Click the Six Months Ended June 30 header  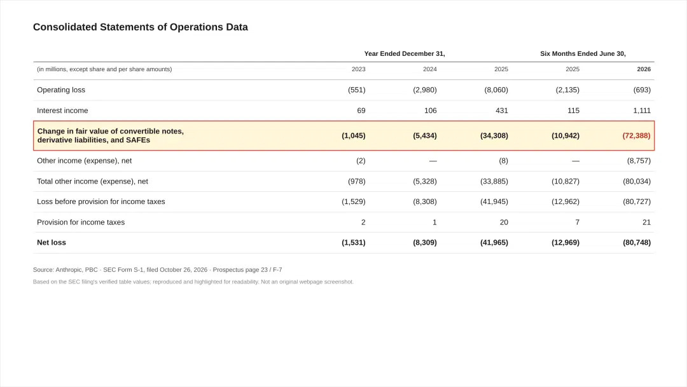(583, 54)
